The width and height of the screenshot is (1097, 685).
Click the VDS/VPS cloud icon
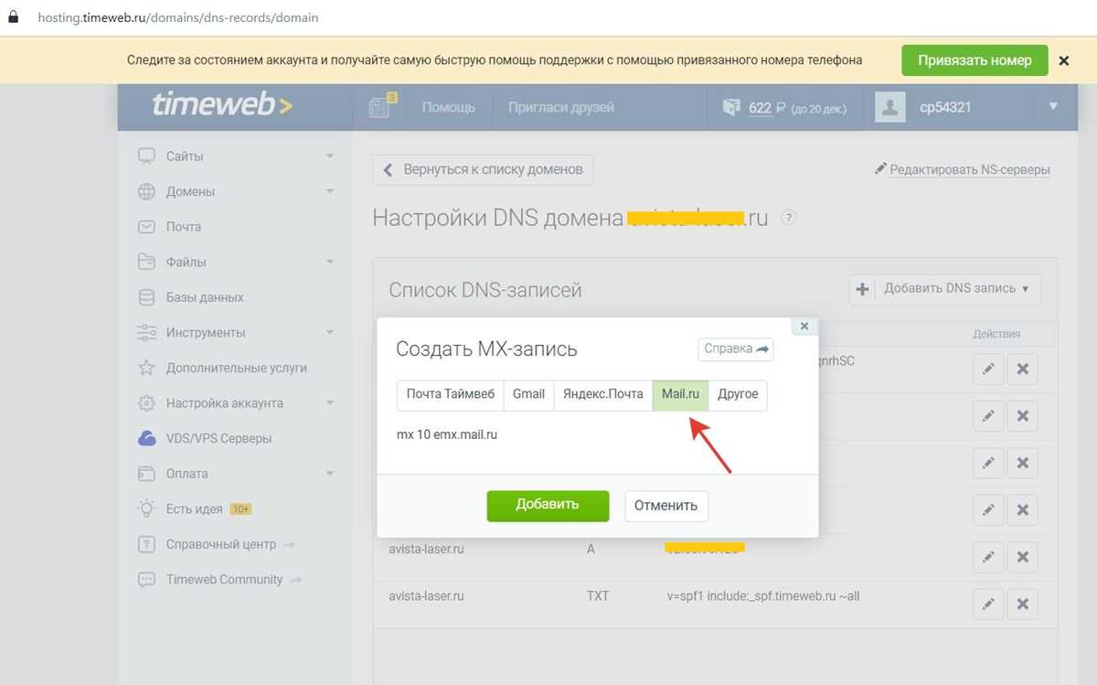[x=146, y=439]
